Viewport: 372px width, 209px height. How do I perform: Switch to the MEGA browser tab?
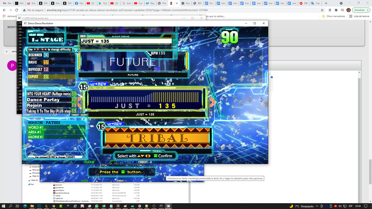(x=304, y=3)
